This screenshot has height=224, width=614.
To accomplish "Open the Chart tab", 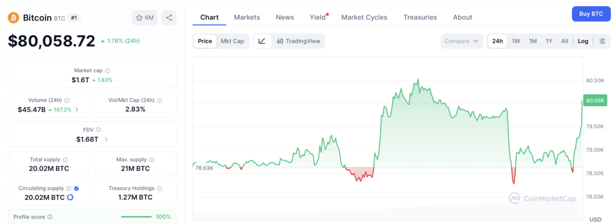I will point(209,17).
